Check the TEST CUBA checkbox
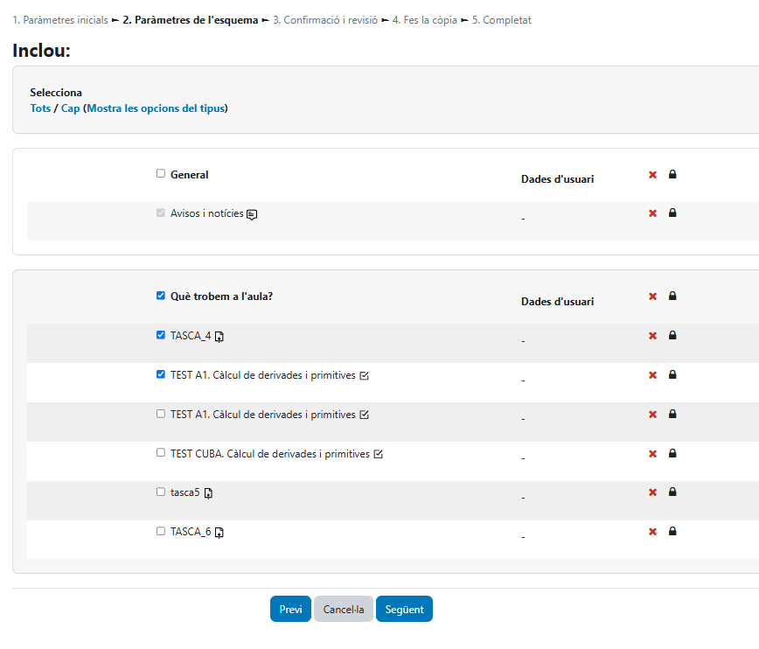This screenshot has width=759, height=649. (161, 453)
